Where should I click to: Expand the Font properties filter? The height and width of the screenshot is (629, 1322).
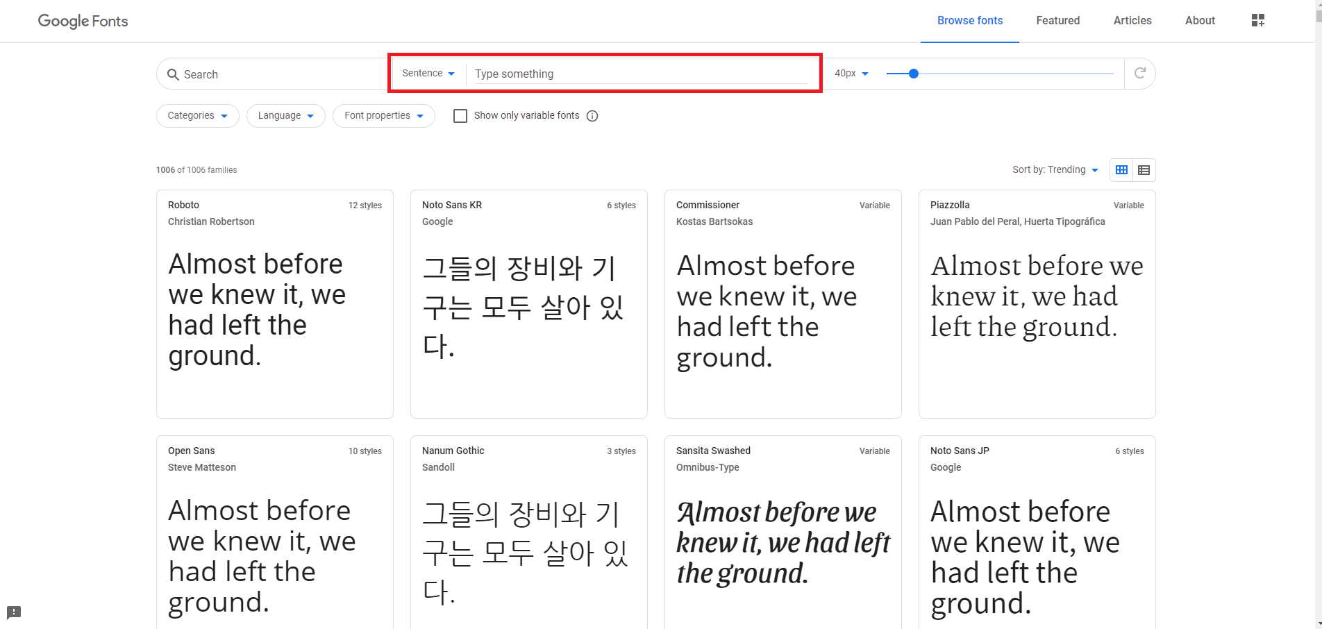pyautogui.click(x=384, y=116)
